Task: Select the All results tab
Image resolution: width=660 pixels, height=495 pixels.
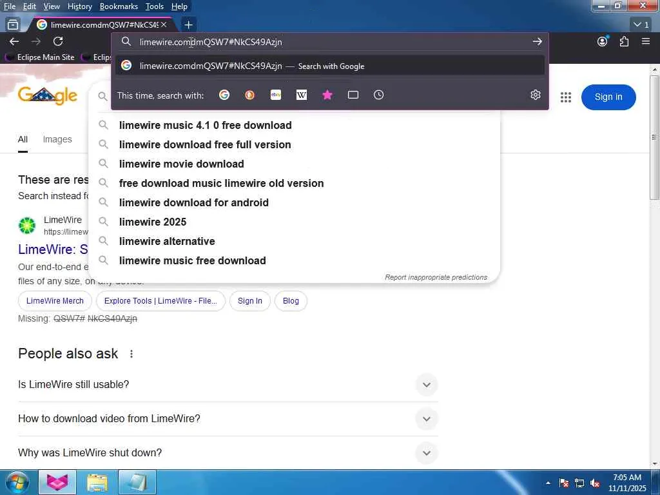Action: pyautogui.click(x=23, y=139)
